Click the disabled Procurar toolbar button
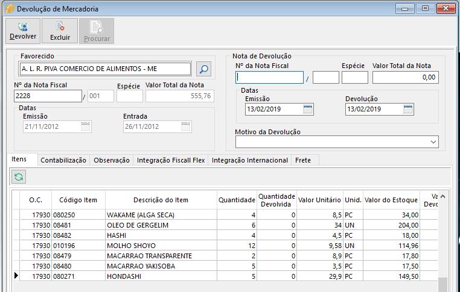460x292 pixels. tap(97, 31)
